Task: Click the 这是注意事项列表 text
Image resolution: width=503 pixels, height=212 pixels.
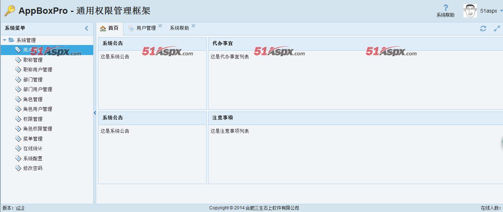Action: tap(230, 131)
